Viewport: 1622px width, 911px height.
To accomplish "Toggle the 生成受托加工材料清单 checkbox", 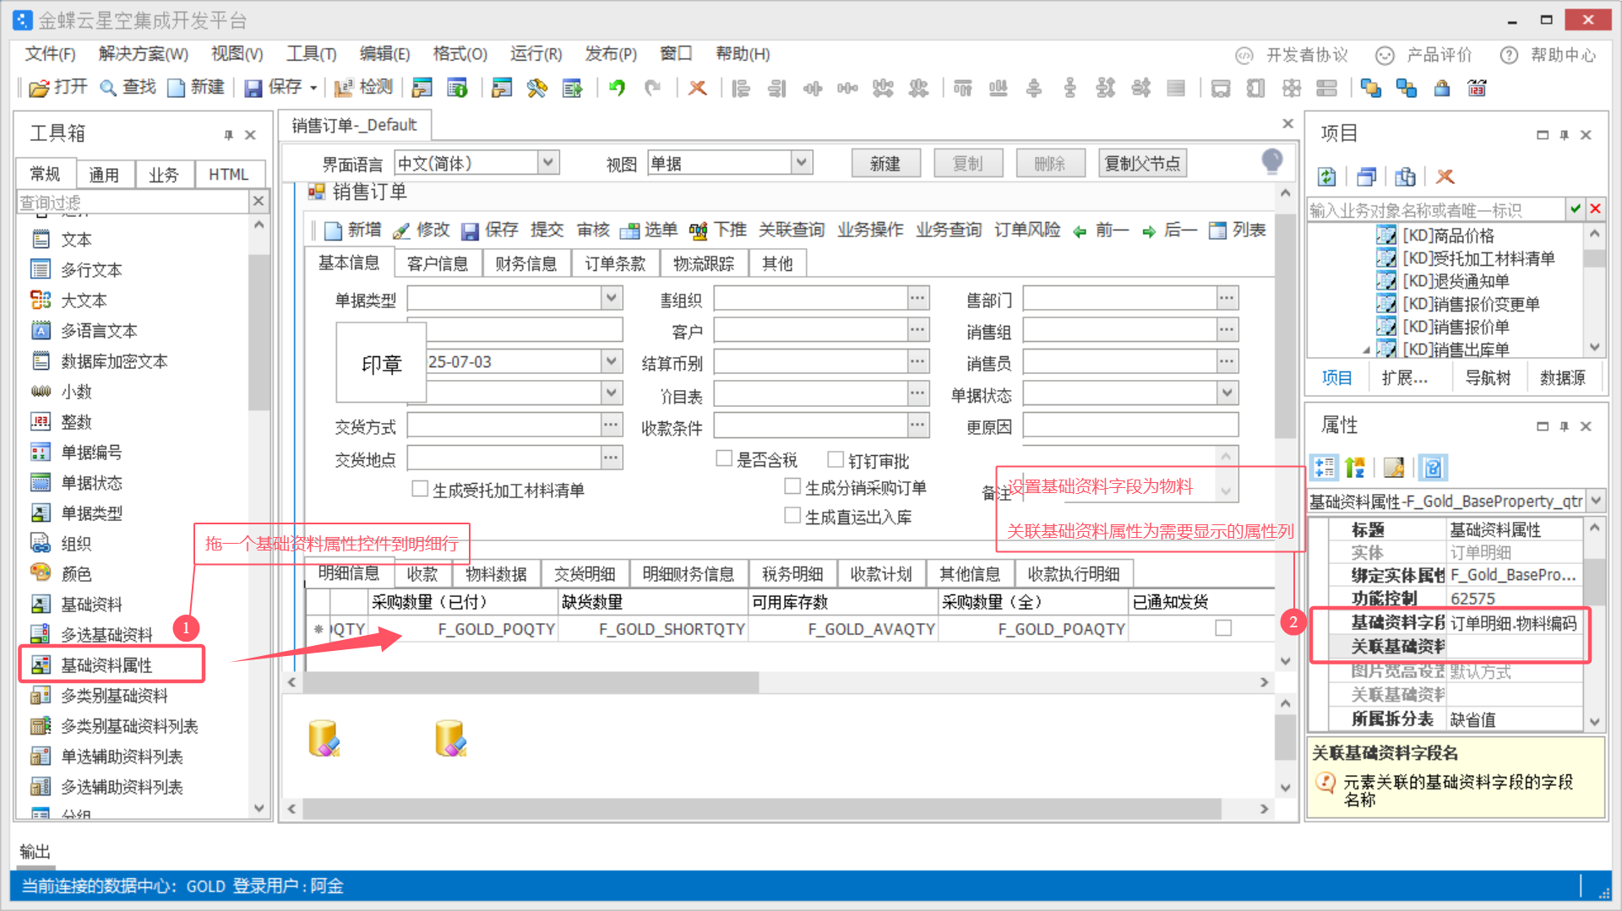I will [x=420, y=489].
